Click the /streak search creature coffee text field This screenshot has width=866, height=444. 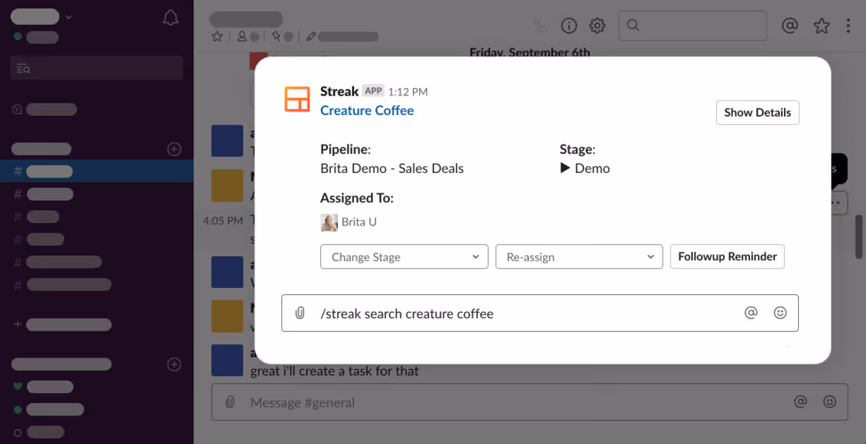[540, 314]
